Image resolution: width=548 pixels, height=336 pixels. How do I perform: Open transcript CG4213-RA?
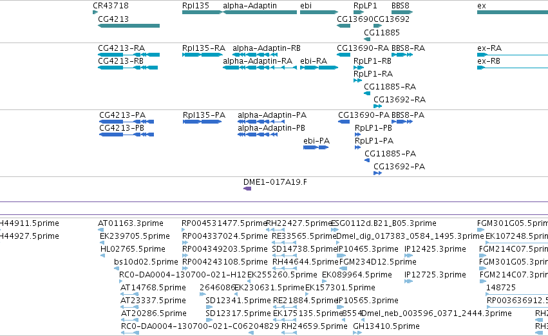click(x=129, y=55)
